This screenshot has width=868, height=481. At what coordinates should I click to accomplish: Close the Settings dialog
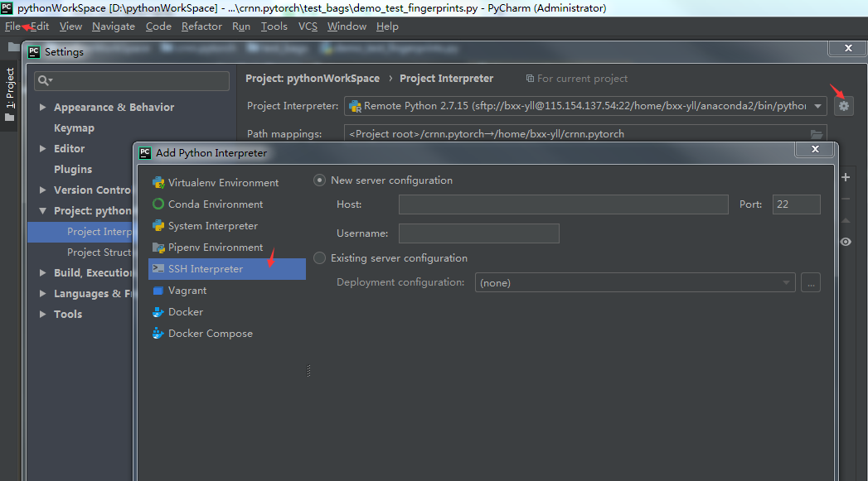848,48
